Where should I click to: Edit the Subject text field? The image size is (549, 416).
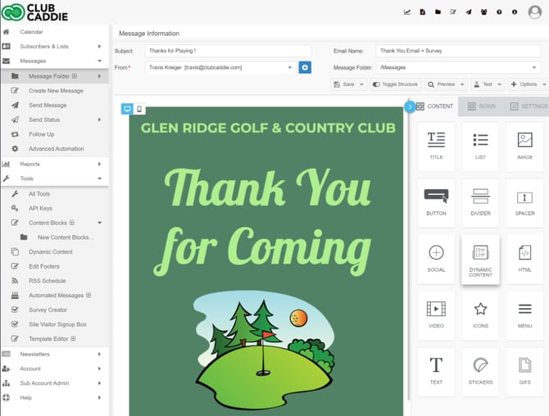point(227,51)
